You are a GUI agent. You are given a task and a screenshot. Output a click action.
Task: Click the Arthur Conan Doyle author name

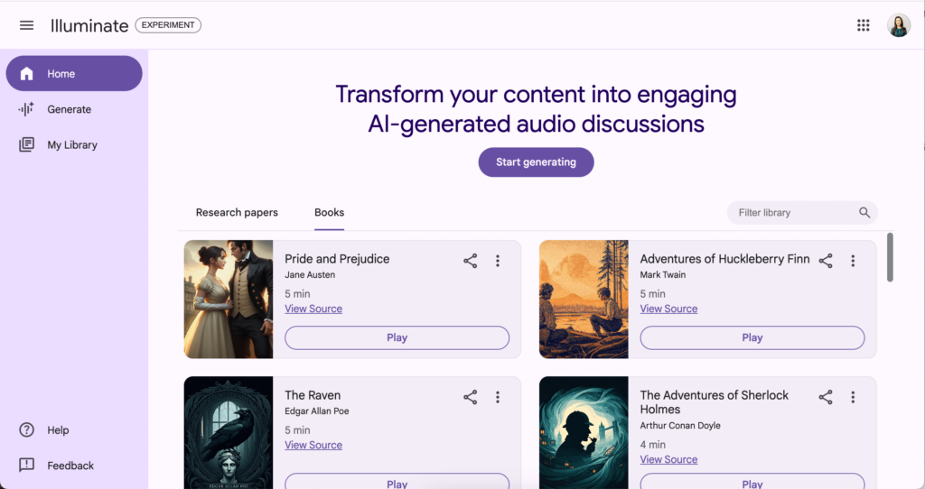(x=680, y=425)
